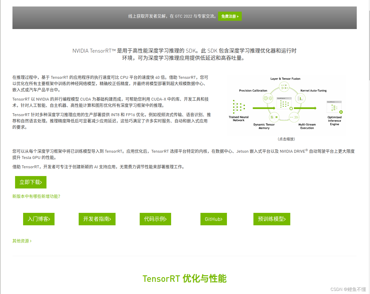The height and width of the screenshot is (294, 370).
Task: Select the Precision Calibration icon
Action: click(x=268, y=99)
